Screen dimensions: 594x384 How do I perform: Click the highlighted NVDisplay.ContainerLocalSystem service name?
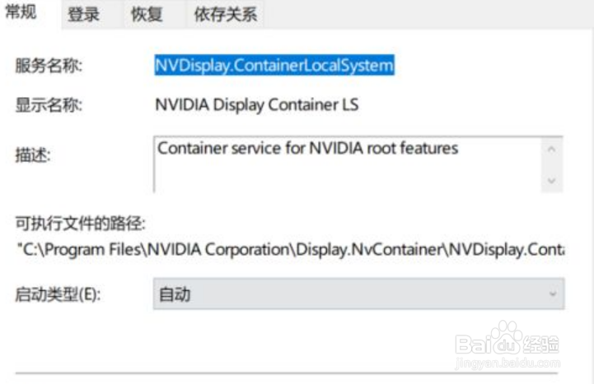point(275,65)
